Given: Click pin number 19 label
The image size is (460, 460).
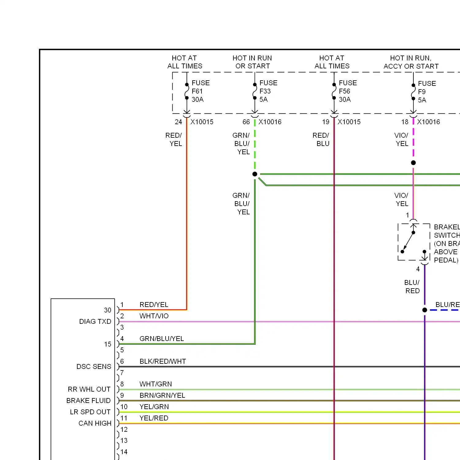Looking at the screenshot, I should pyautogui.click(x=326, y=122).
